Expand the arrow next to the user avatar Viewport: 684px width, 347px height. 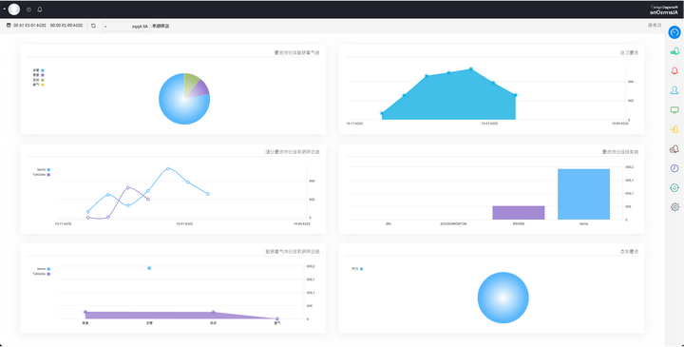pos(5,10)
